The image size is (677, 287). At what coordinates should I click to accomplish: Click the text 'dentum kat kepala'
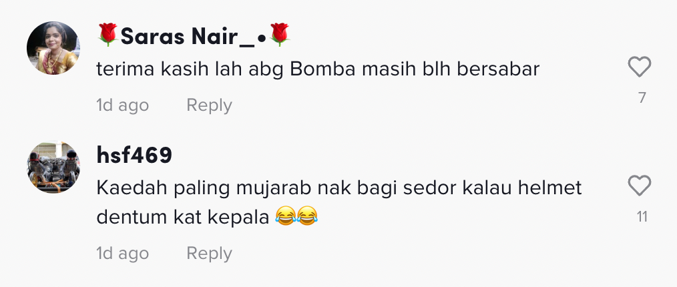point(183,218)
